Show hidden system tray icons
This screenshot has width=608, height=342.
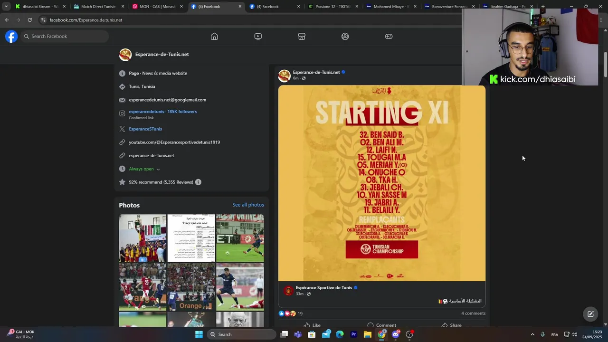coord(532,334)
